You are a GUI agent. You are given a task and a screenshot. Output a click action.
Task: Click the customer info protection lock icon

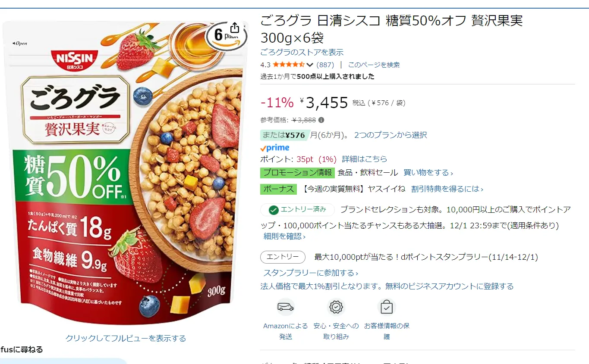pos(387,307)
